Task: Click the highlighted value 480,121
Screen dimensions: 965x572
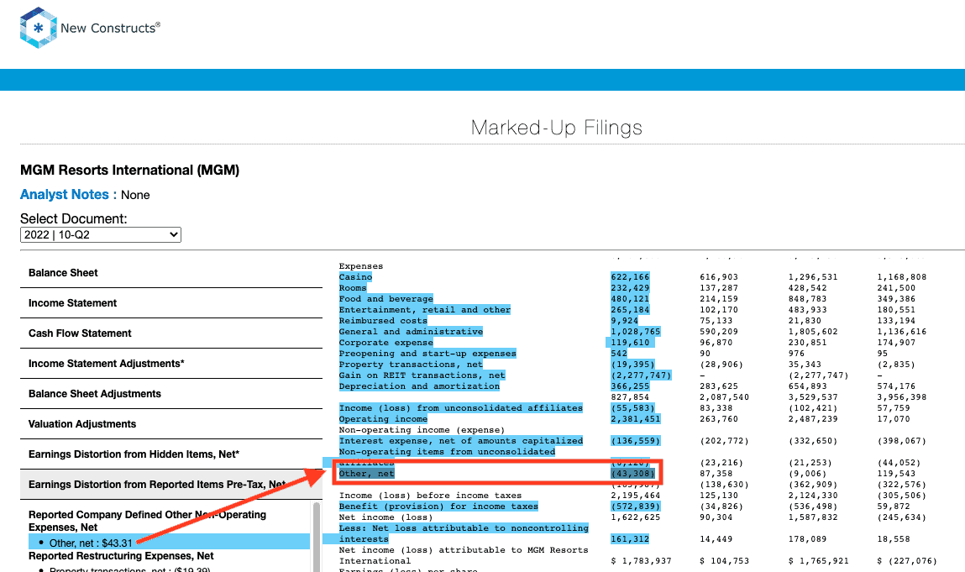Action: pyautogui.click(x=630, y=299)
